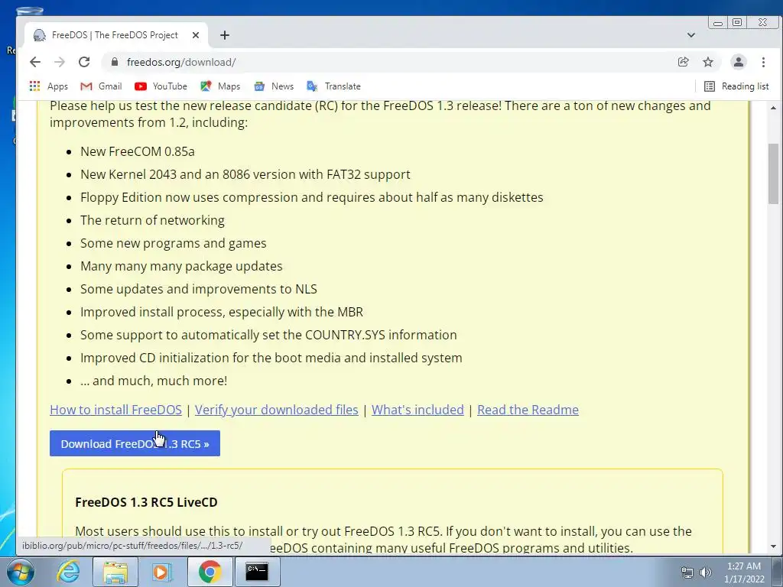Viewport: 783px width, 587px height.
Task: Open a new tab with plus button
Action: tap(225, 35)
